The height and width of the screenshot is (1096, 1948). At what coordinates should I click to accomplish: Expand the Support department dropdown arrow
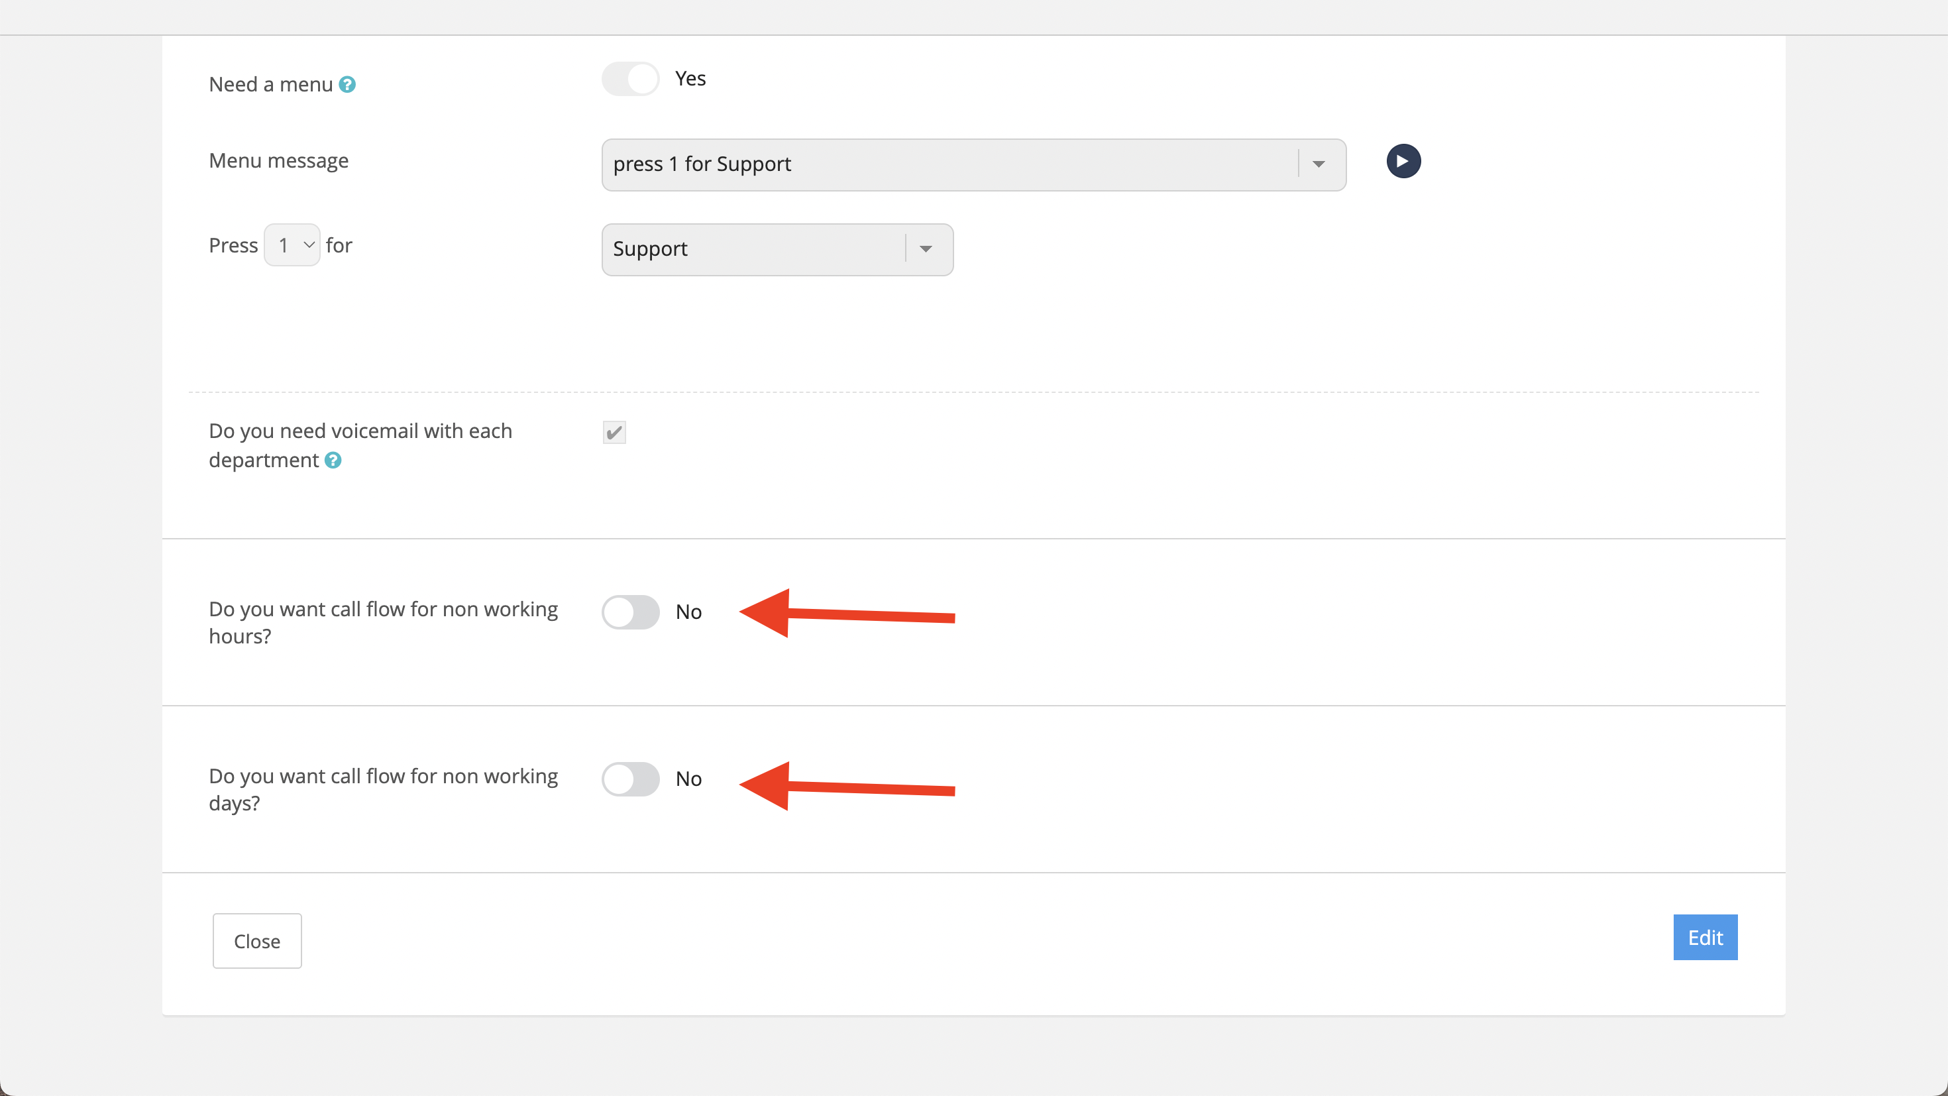point(926,250)
